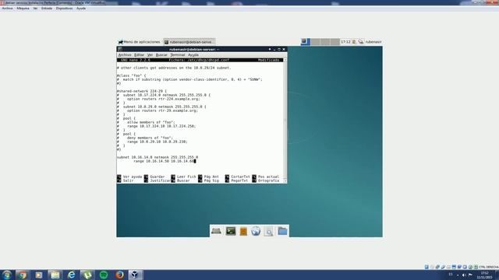Open VirtualBox Archivo menu

7,9
